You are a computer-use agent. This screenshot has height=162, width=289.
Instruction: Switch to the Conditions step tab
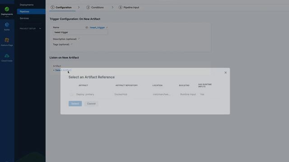[95, 7]
